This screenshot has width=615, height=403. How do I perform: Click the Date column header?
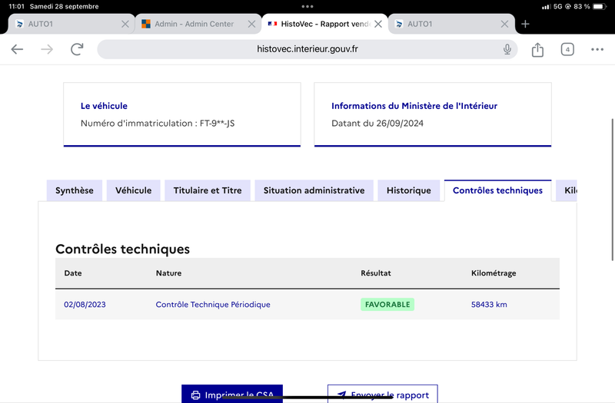point(73,273)
